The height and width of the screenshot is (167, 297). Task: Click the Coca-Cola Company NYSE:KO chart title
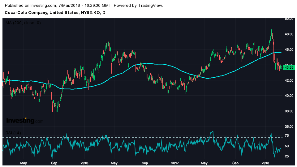(x=55, y=13)
